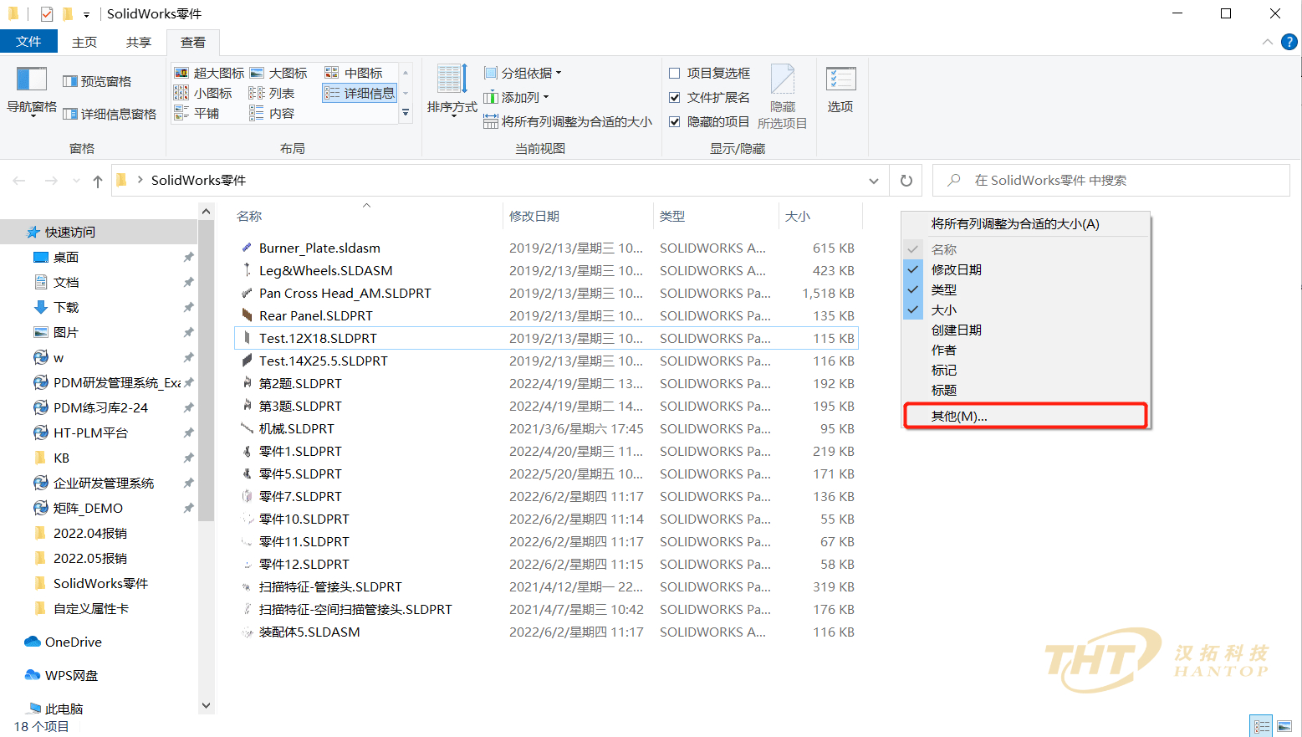Toggle Item check boxes (项目复选框)
The width and height of the screenshot is (1302, 737).
[710, 73]
